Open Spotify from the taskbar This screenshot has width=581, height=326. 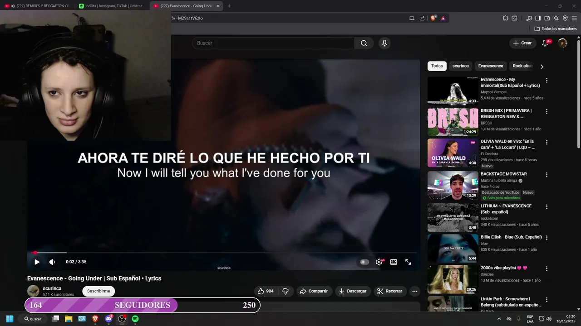point(135,319)
